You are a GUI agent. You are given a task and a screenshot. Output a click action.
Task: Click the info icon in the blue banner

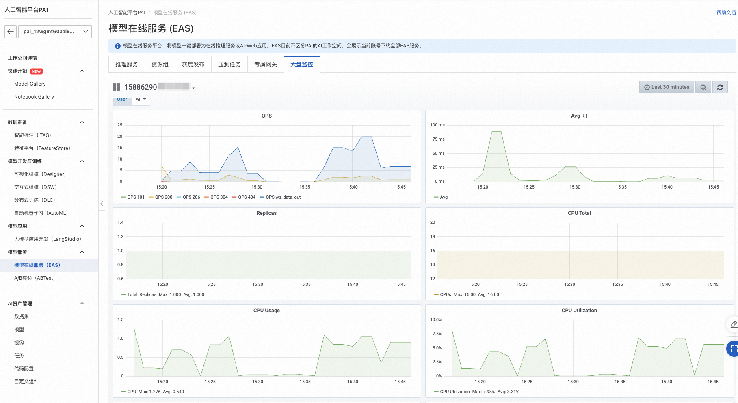point(118,46)
